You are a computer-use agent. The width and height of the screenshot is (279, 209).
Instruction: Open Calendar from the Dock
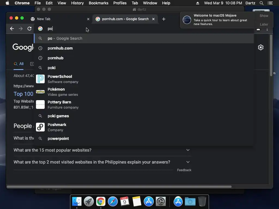click(x=125, y=202)
